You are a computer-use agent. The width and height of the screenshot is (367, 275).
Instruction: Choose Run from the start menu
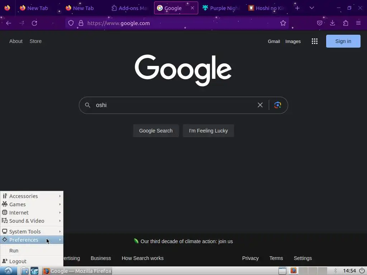coord(32,250)
